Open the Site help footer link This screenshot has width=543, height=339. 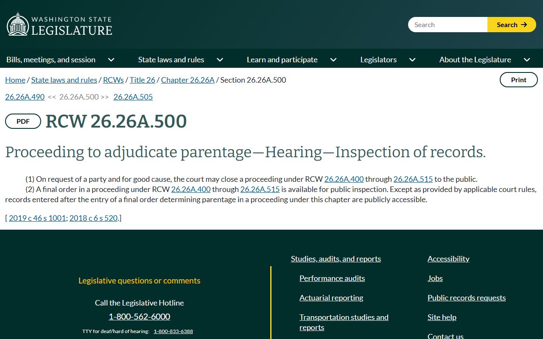(442, 317)
